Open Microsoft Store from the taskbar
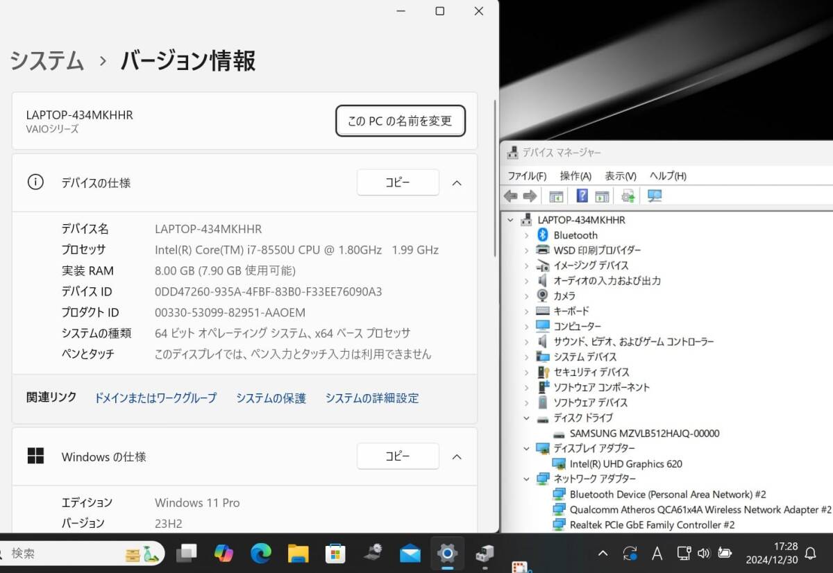The image size is (833, 573). [335, 553]
